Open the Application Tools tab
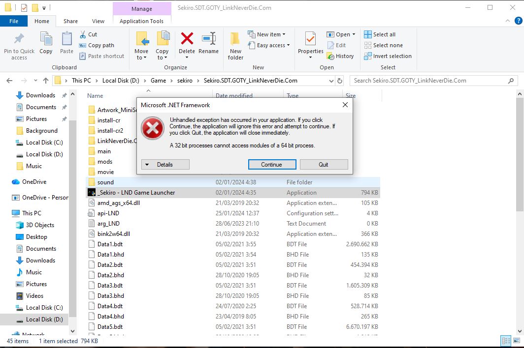 tap(142, 21)
